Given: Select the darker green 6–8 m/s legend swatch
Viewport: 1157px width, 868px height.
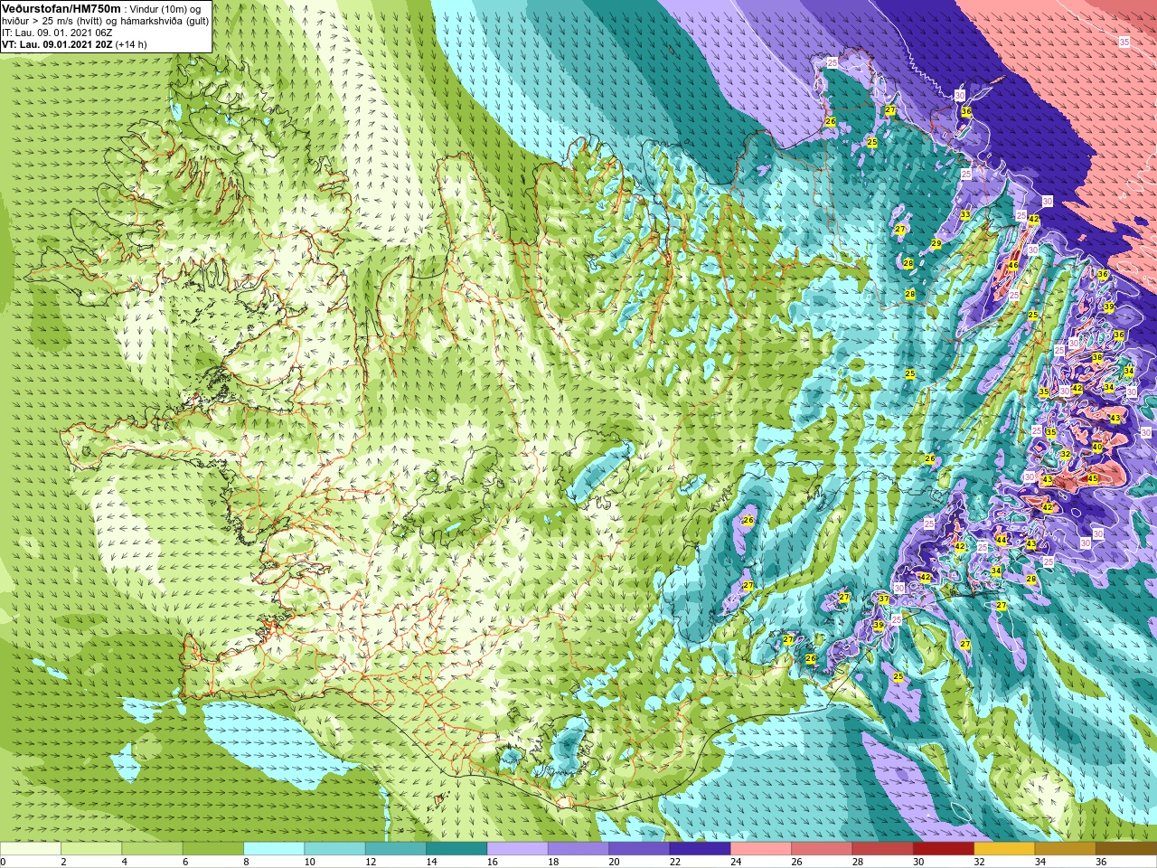Looking at the screenshot, I should pyautogui.click(x=213, y=849).
